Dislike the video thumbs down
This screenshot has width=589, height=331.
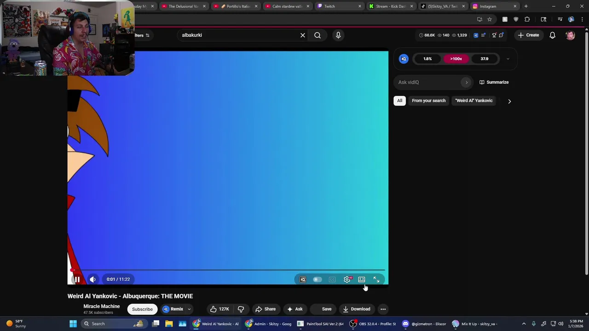(241, 309)
